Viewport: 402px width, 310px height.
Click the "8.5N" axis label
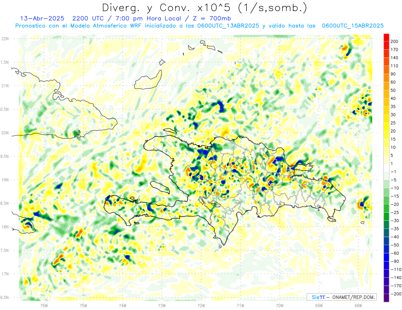pos(5,203)
